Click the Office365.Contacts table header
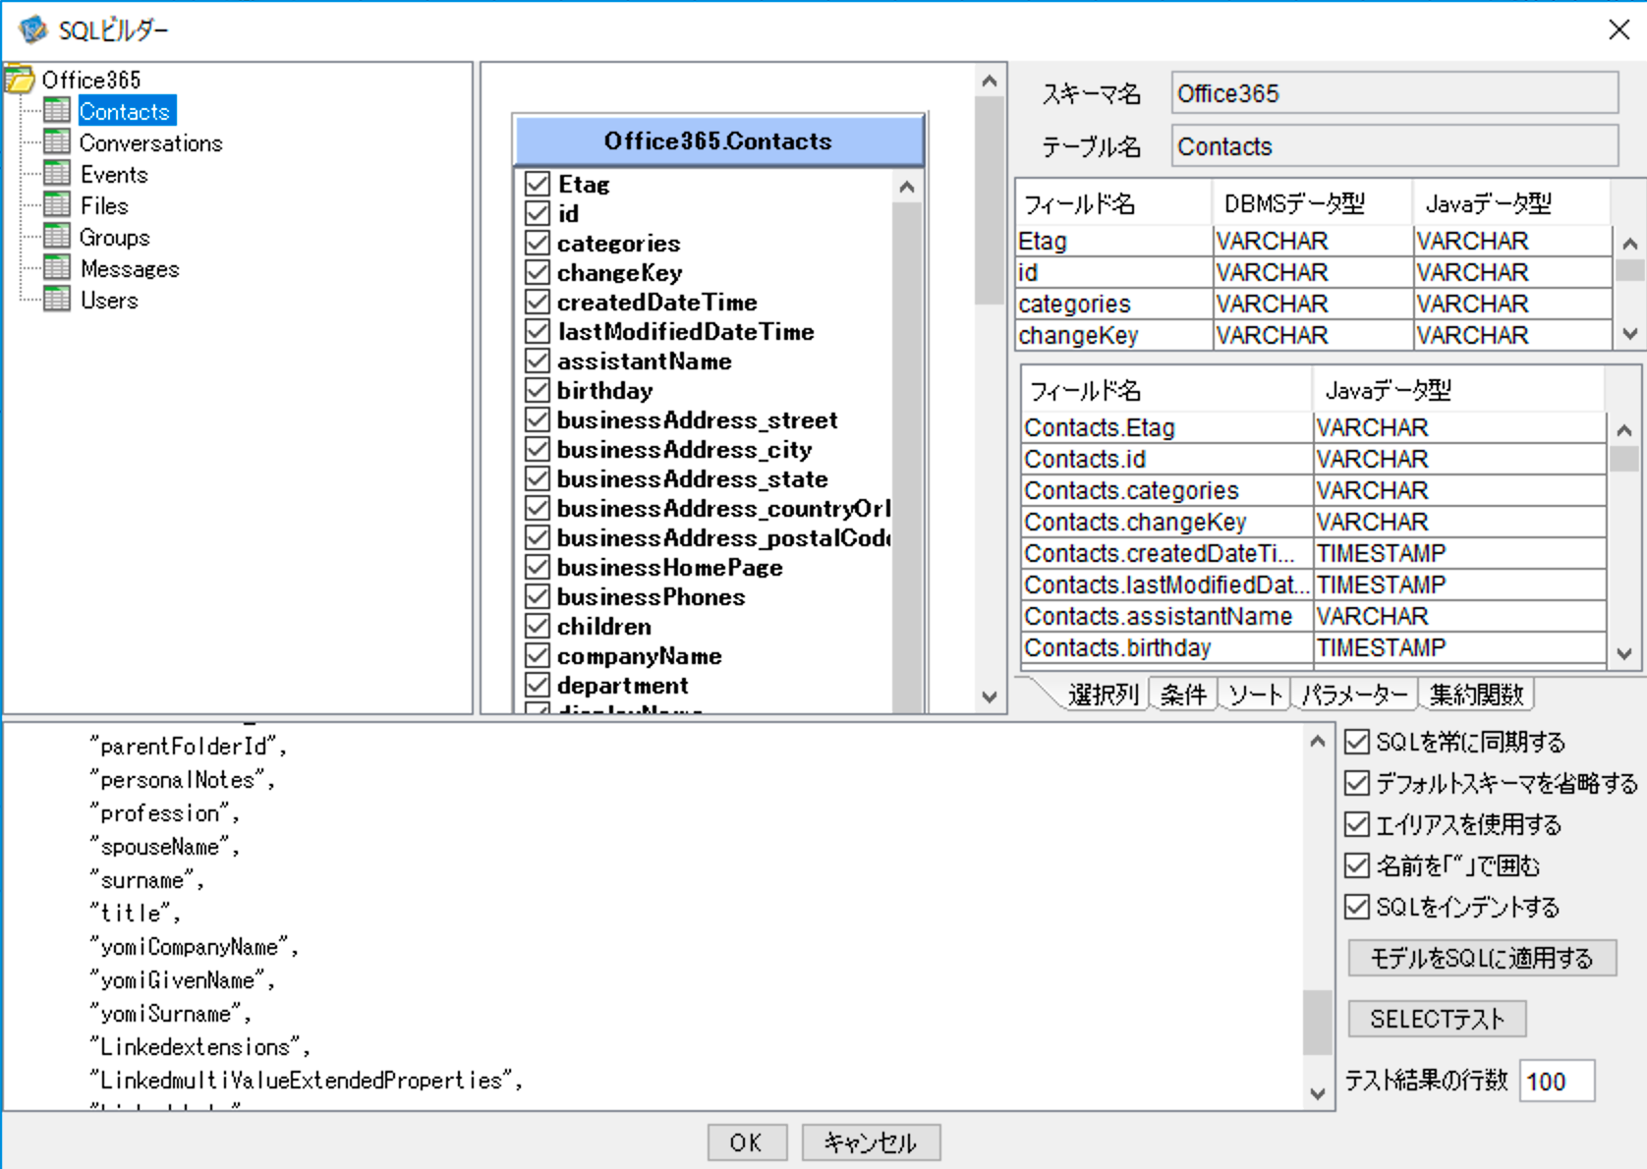This screenshot has width=1647, height=1169. coord(718,141)
